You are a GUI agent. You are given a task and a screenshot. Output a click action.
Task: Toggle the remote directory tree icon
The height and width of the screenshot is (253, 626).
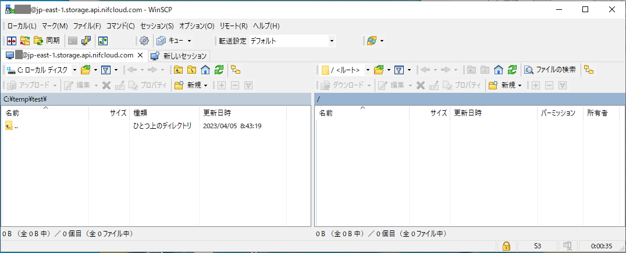click(x=589, y=70)
